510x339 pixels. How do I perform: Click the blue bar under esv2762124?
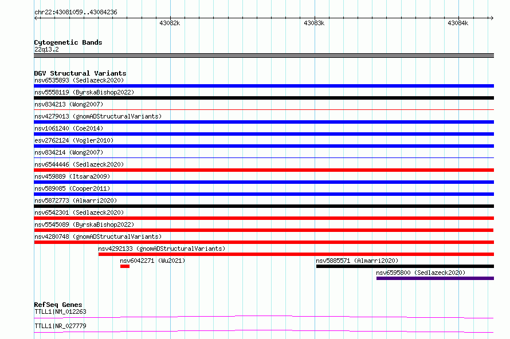coord(264,146)
